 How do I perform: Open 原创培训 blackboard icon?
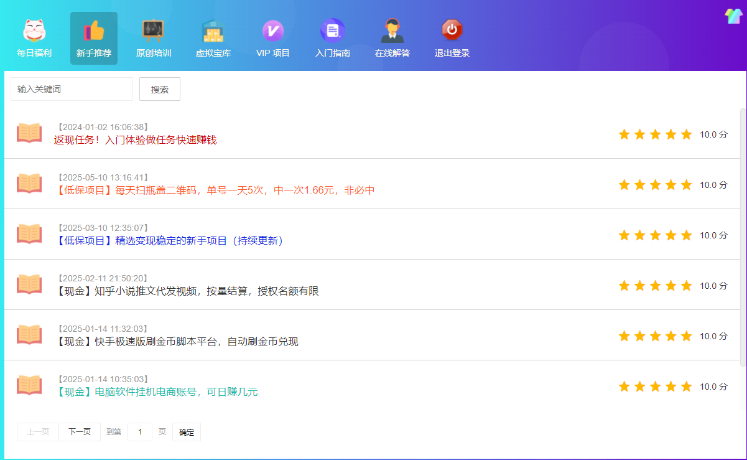tap(153, 31)
